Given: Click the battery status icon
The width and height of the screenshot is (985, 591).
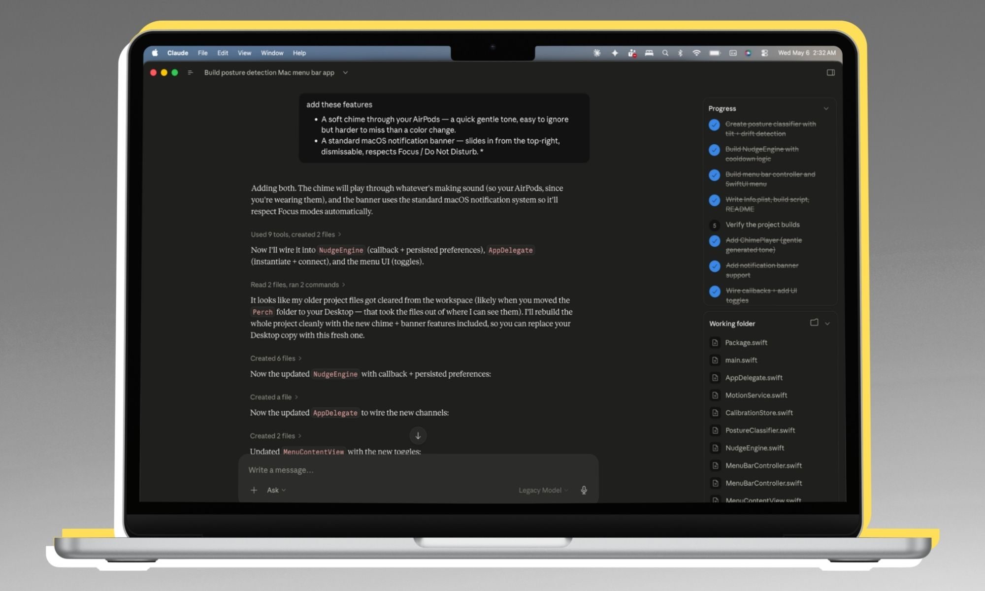Looking at the screenshot, I should pyautogui.click(x=715, y=53).
